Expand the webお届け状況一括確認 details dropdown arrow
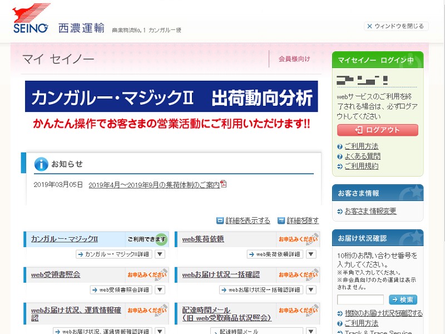 (311, 289)
